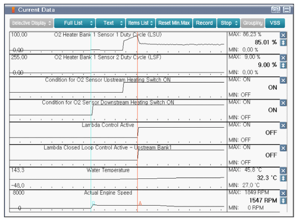The width and height of the screenshot is (298, 221).
Task: Open Items List dropdown
Action: click(x=140, y=23)
